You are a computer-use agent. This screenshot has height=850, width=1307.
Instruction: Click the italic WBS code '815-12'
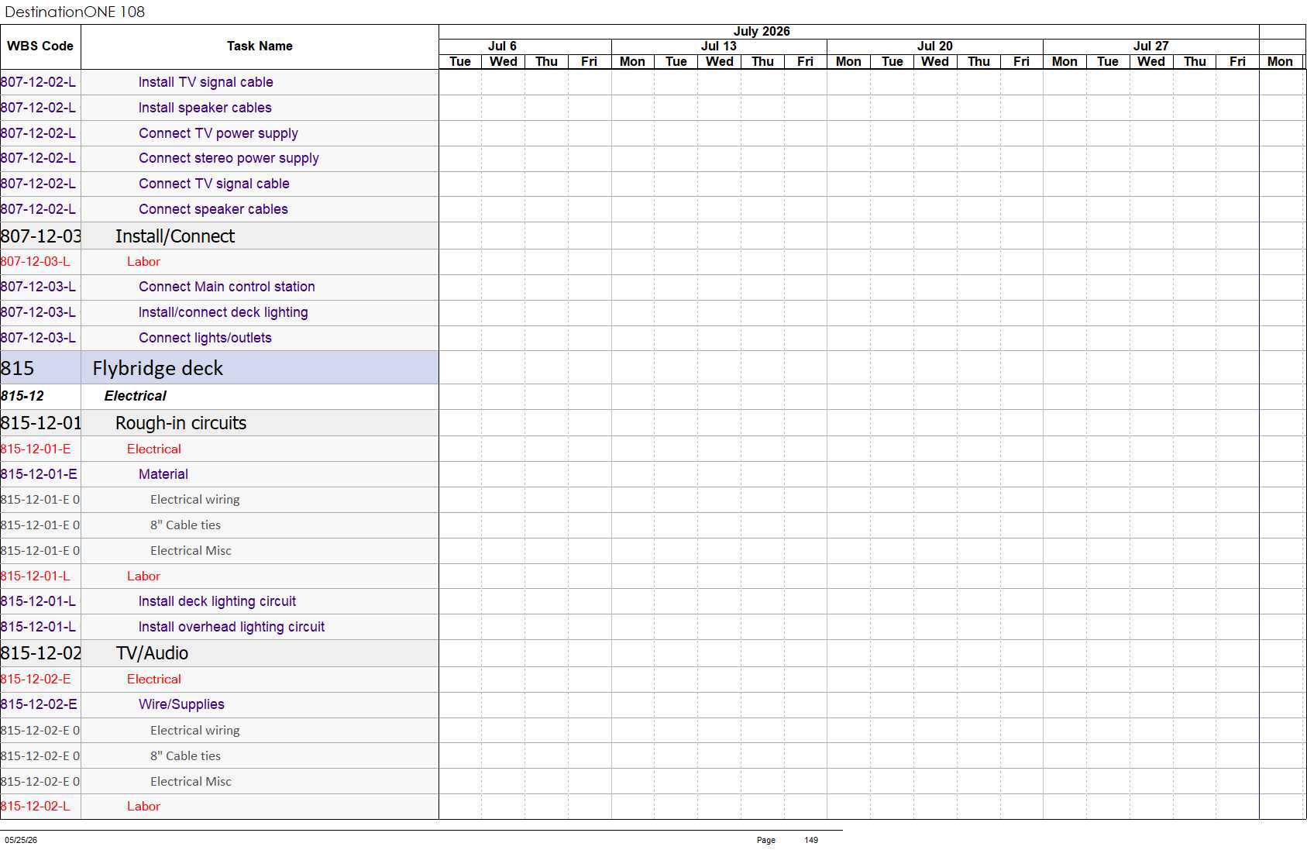coord(22,396)
